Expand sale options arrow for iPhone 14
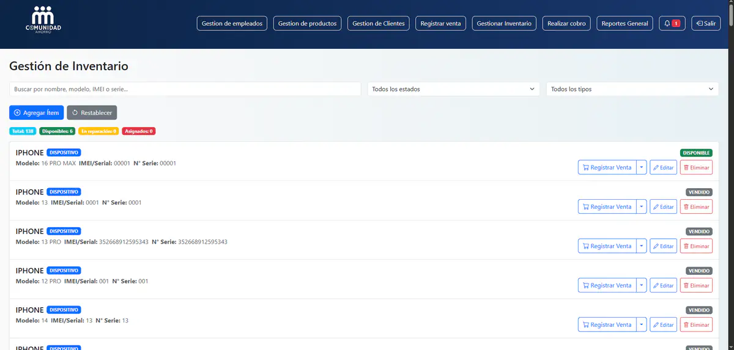734x350 pixels. click(642, 325)
